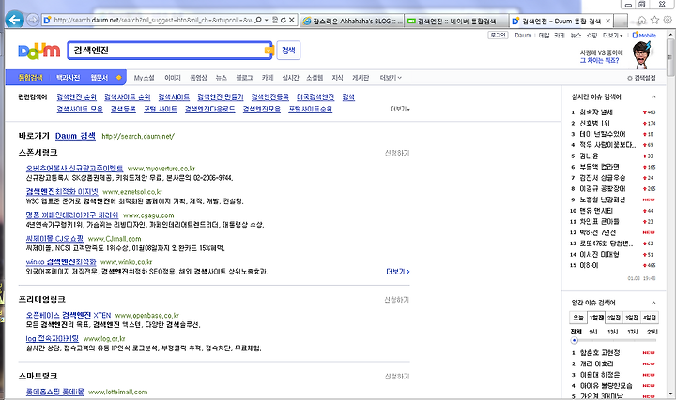Click the Daum Mobile icon link
Image resolution: width=676 pixels, height=400 pixels.
[x=644, y=36]
